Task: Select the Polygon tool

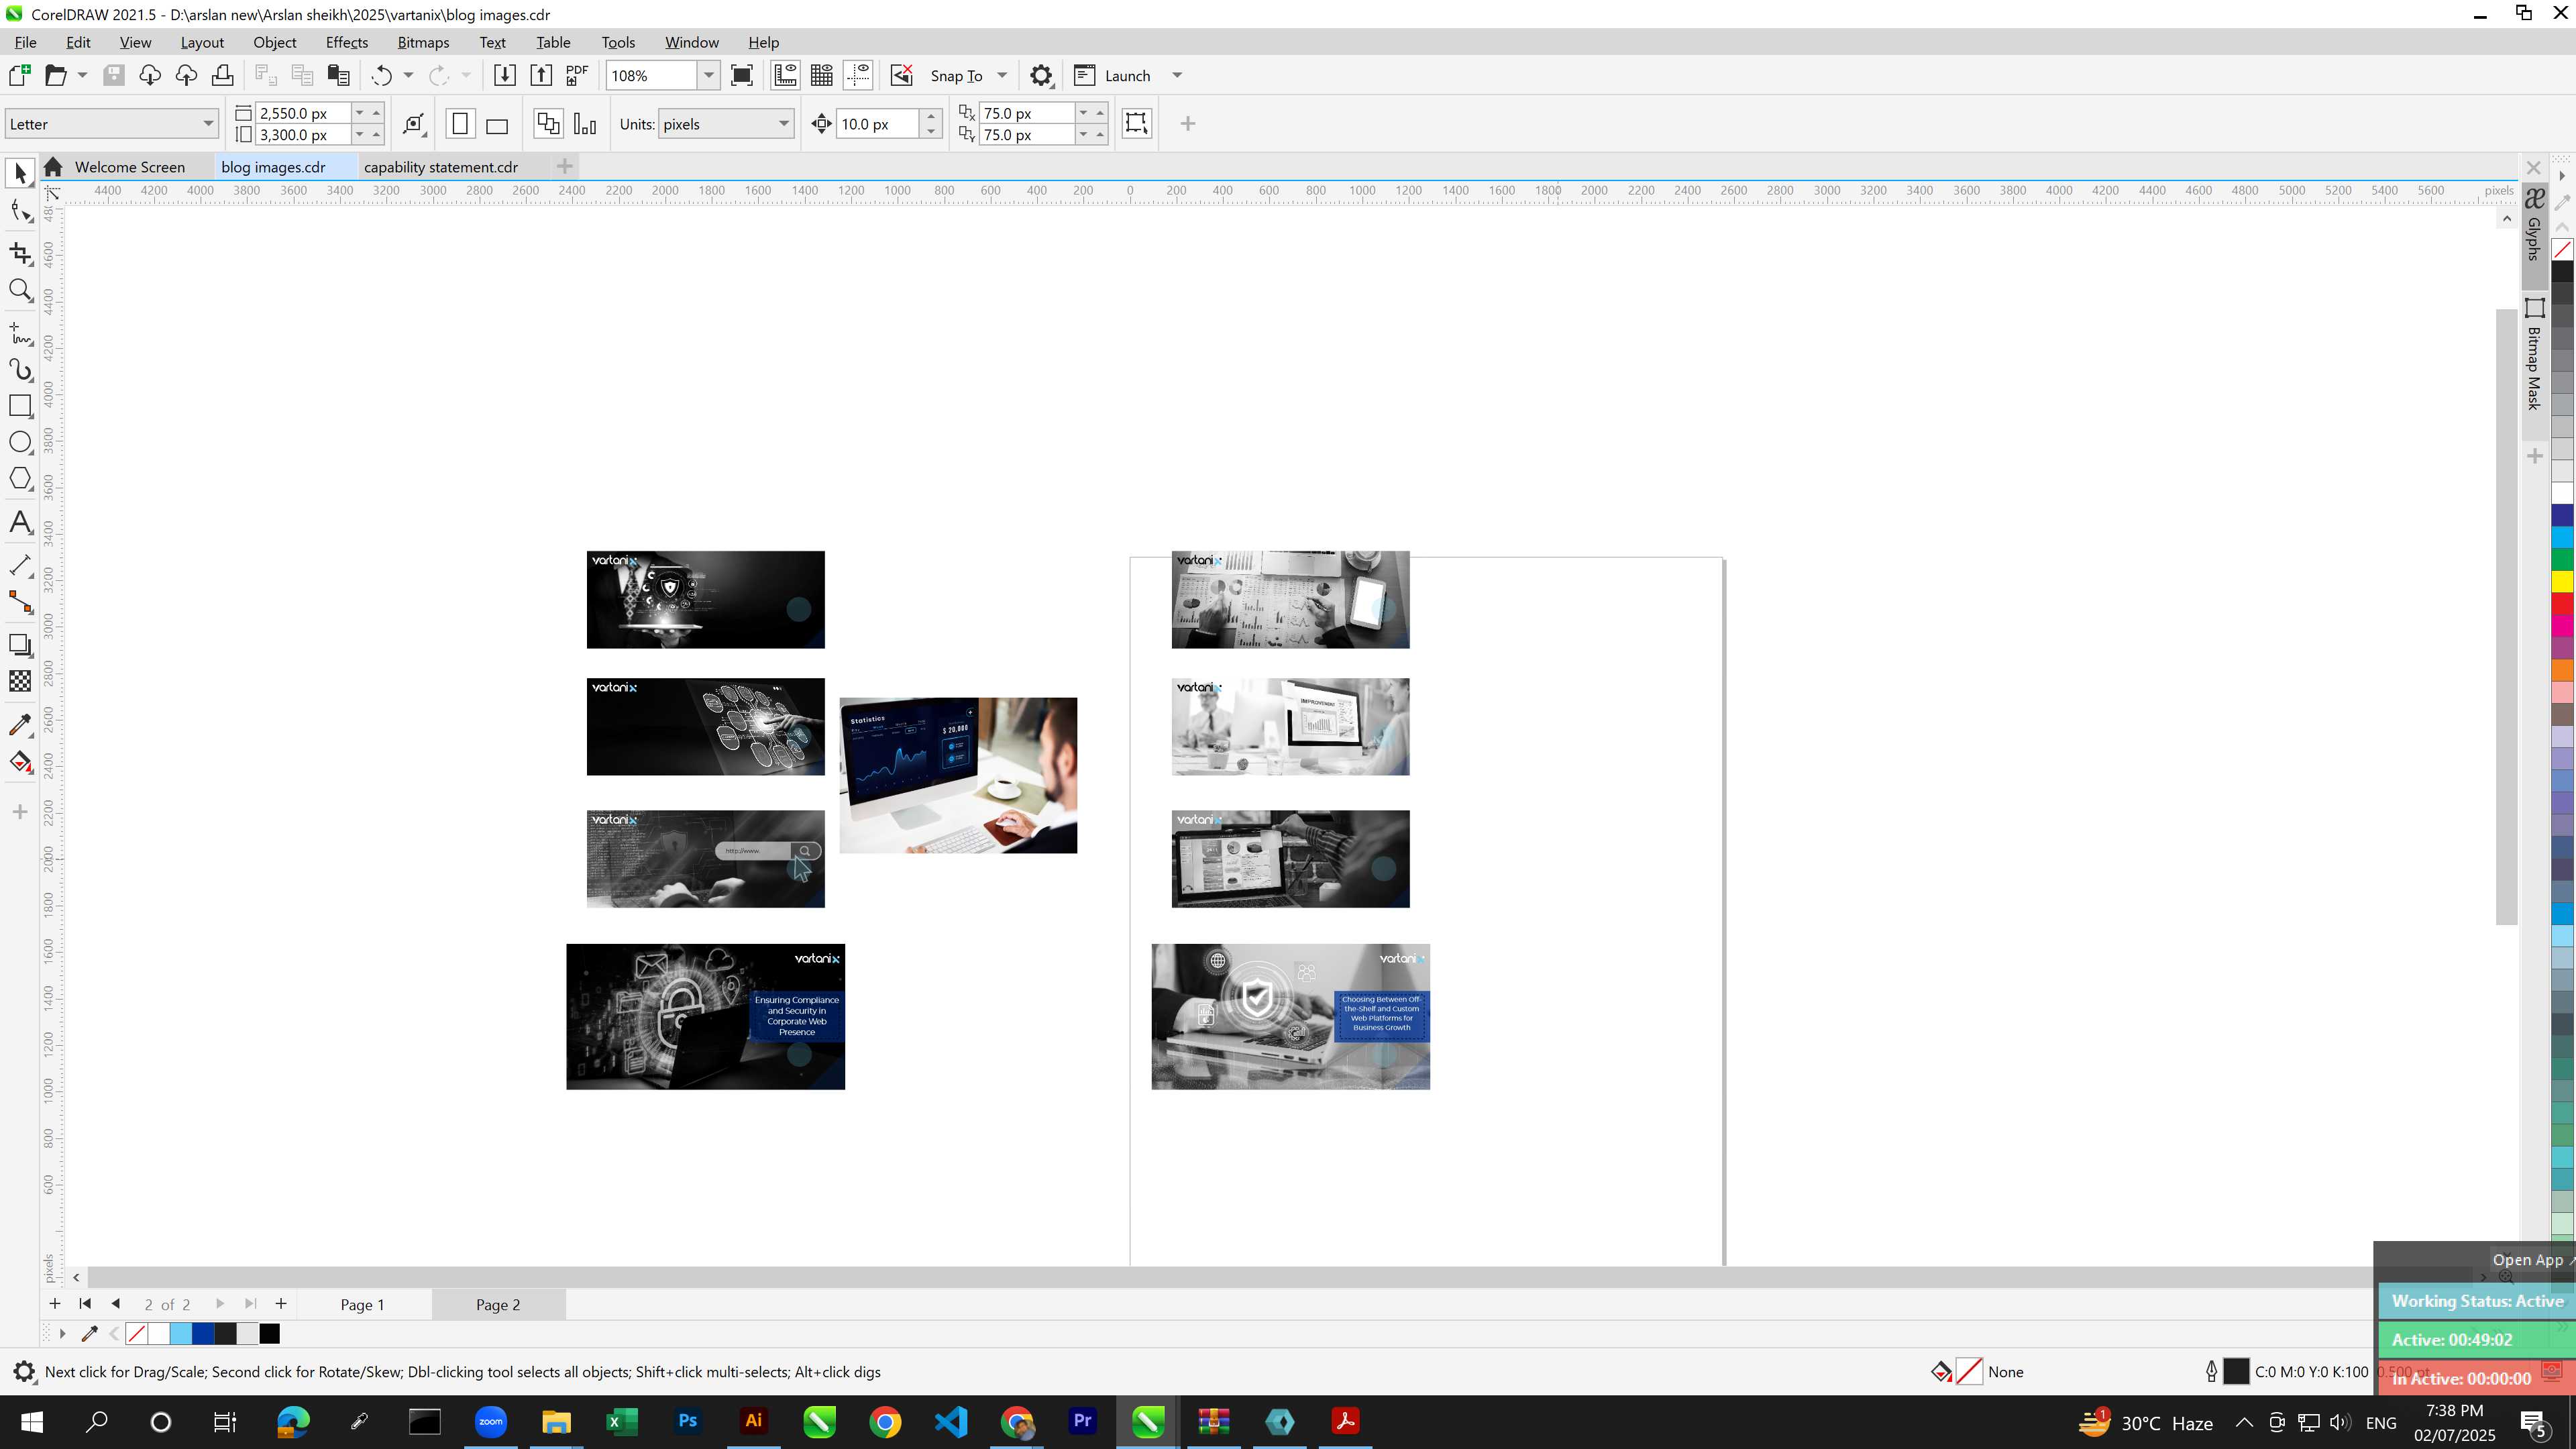Action: 20,479
